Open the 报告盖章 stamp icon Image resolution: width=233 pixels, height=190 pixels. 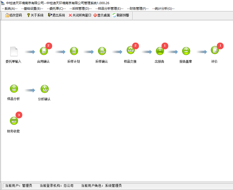[186, 51]
